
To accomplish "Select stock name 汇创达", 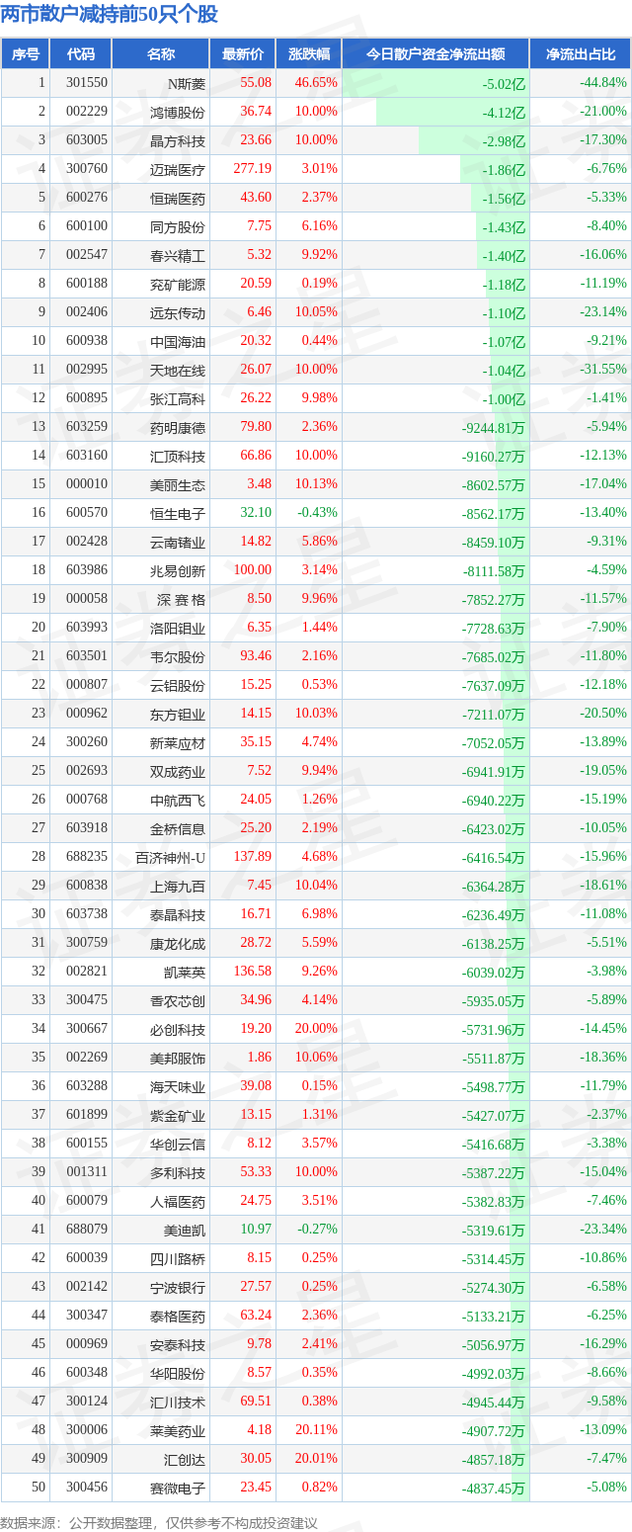I will point(185,1459).
